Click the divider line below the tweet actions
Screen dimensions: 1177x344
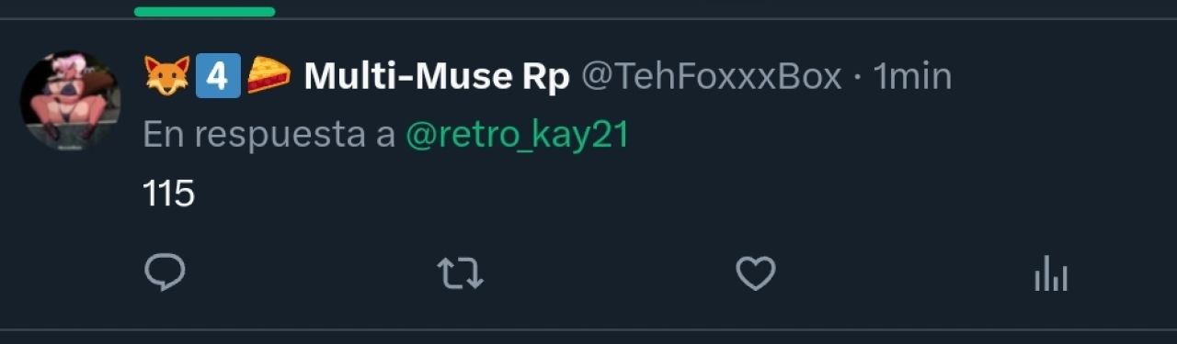click(x=588, y=329)
